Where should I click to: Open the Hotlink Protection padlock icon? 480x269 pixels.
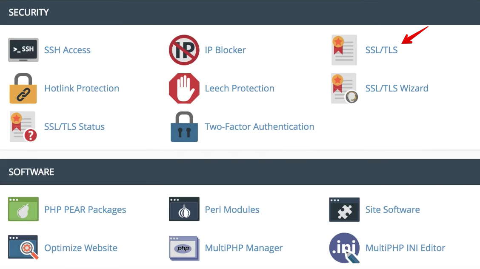23,89
